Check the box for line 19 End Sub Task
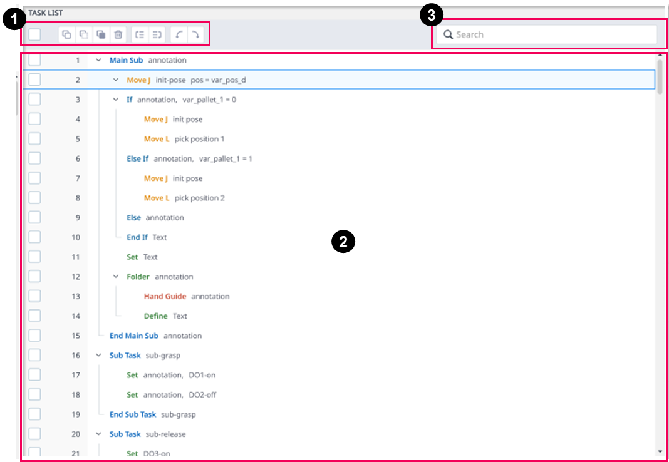 [34, 414]
